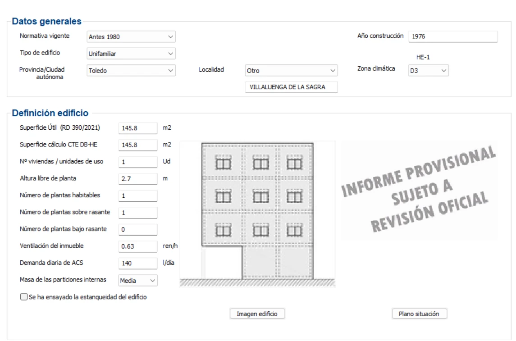Select the Superficie Útil value field
Image resolution: width=516 pixels, height=341 pixels.
coord(138,128)
